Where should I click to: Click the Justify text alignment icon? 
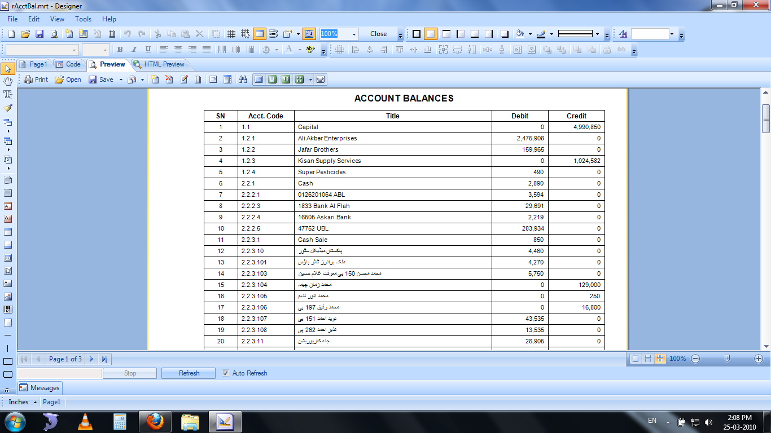pos(207,50)
